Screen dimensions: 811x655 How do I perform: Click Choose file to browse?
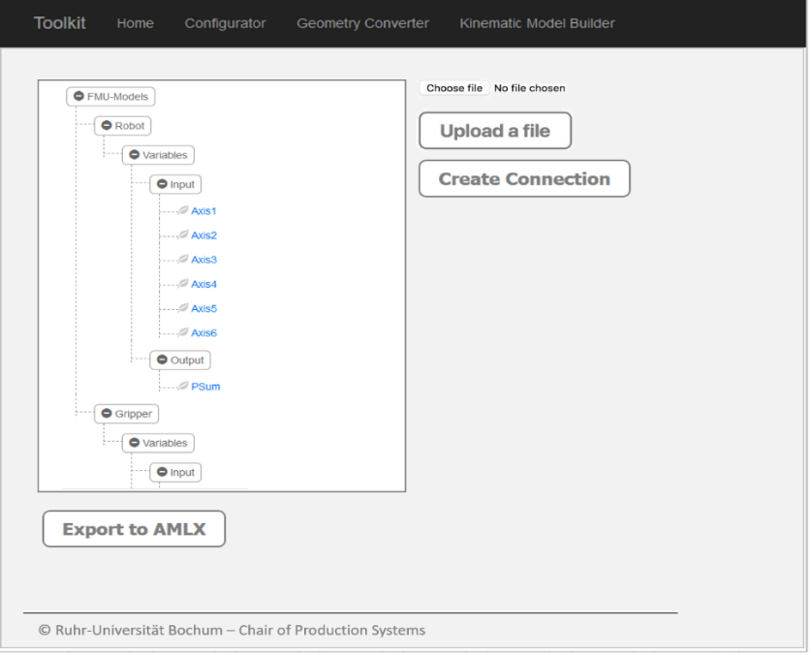[x=454, y=88]
